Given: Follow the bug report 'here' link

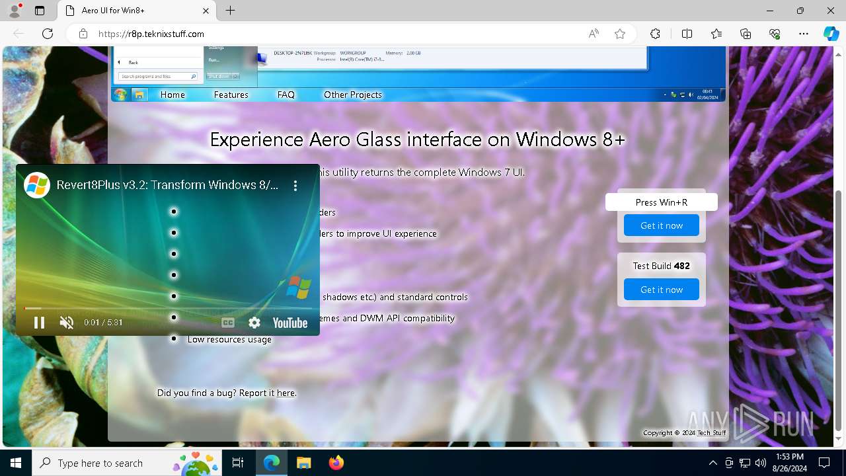Looking at the screenshot, I should pyautogui.click(x=286, y=393).
